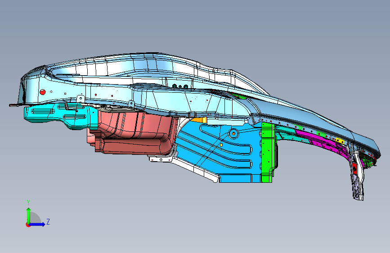The width and height of the screenshot is (390, 253).
Task: Click the large red circular hole on the left
Action: (43, 92)
